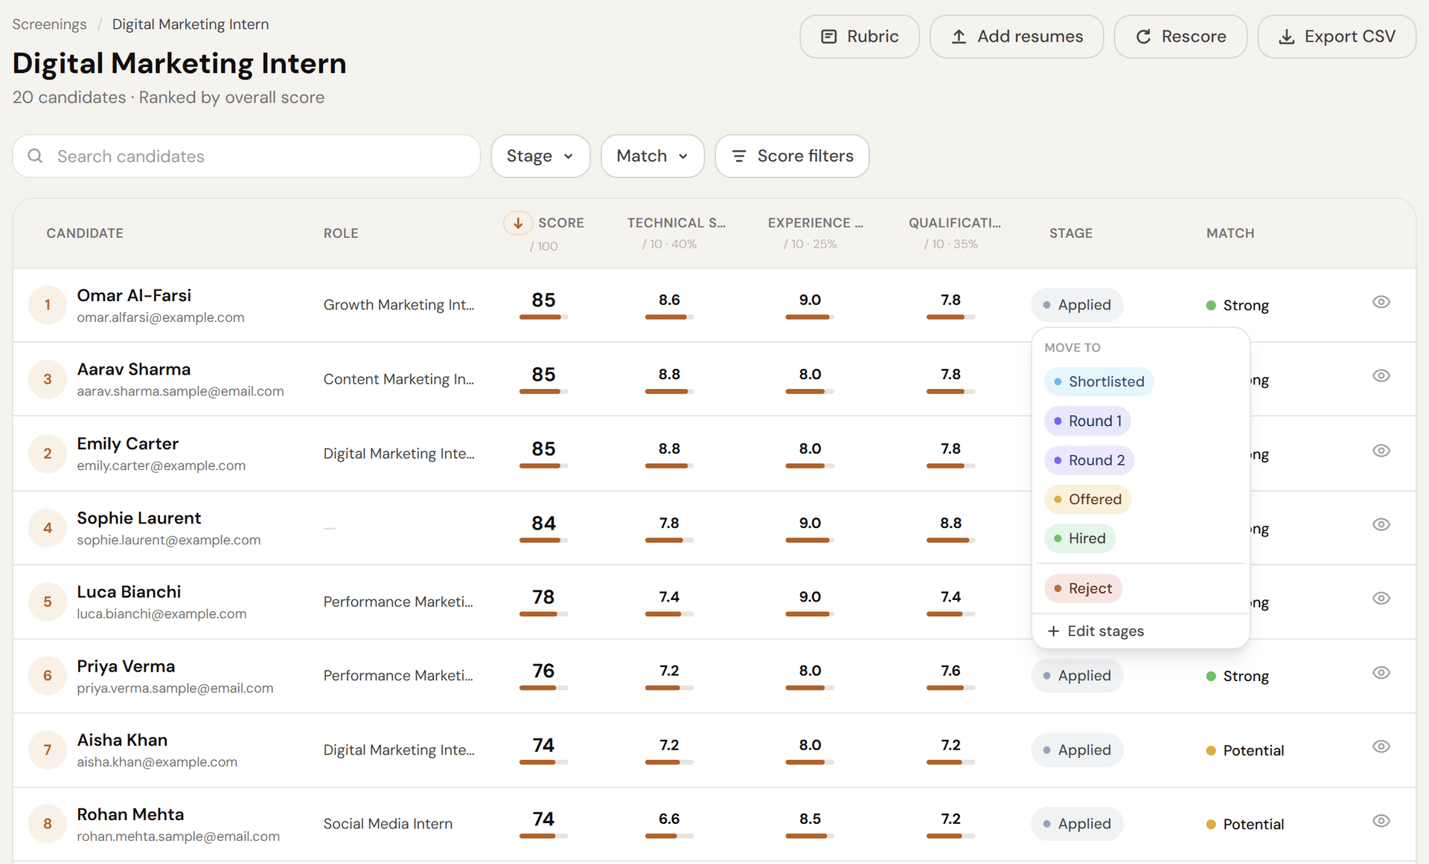
Task: Click email omar.alfarsi@example.com
Action: point(160,317)
